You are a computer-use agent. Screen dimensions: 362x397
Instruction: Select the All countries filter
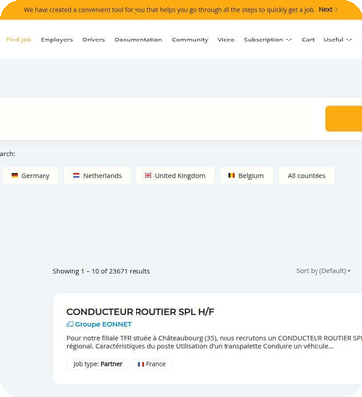tap(307, 175)
